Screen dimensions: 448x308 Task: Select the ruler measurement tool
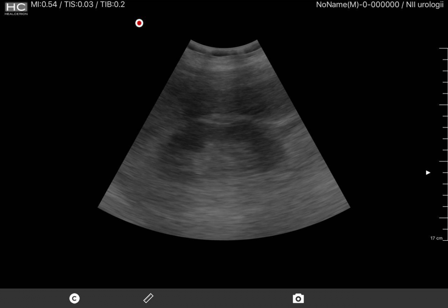(149, 298)
